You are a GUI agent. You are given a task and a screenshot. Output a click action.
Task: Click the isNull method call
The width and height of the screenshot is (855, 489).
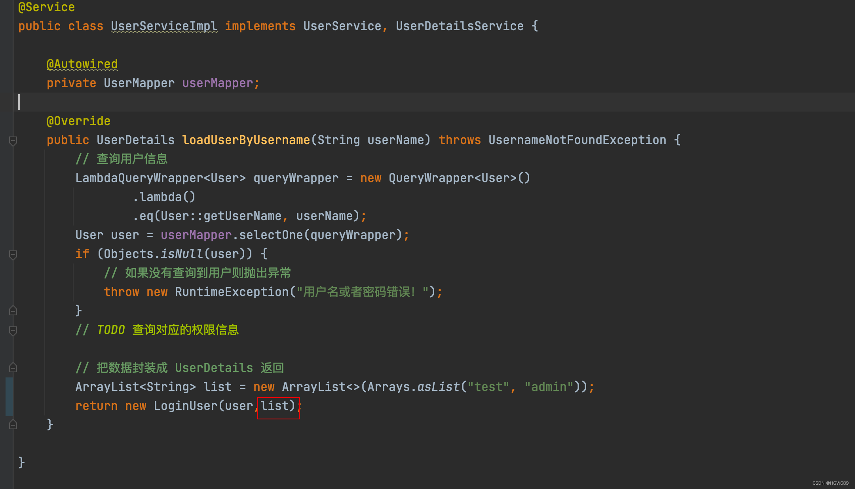click(182, 254)
